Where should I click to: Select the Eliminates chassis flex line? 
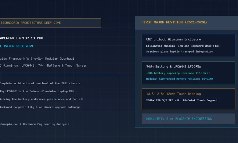click(x=183, y=46)
